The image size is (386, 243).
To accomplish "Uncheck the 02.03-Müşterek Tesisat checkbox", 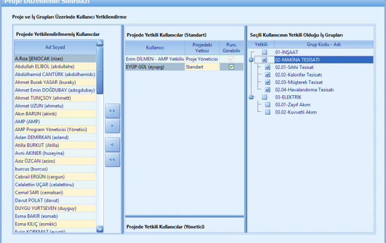I will click(x=268, y=82).
